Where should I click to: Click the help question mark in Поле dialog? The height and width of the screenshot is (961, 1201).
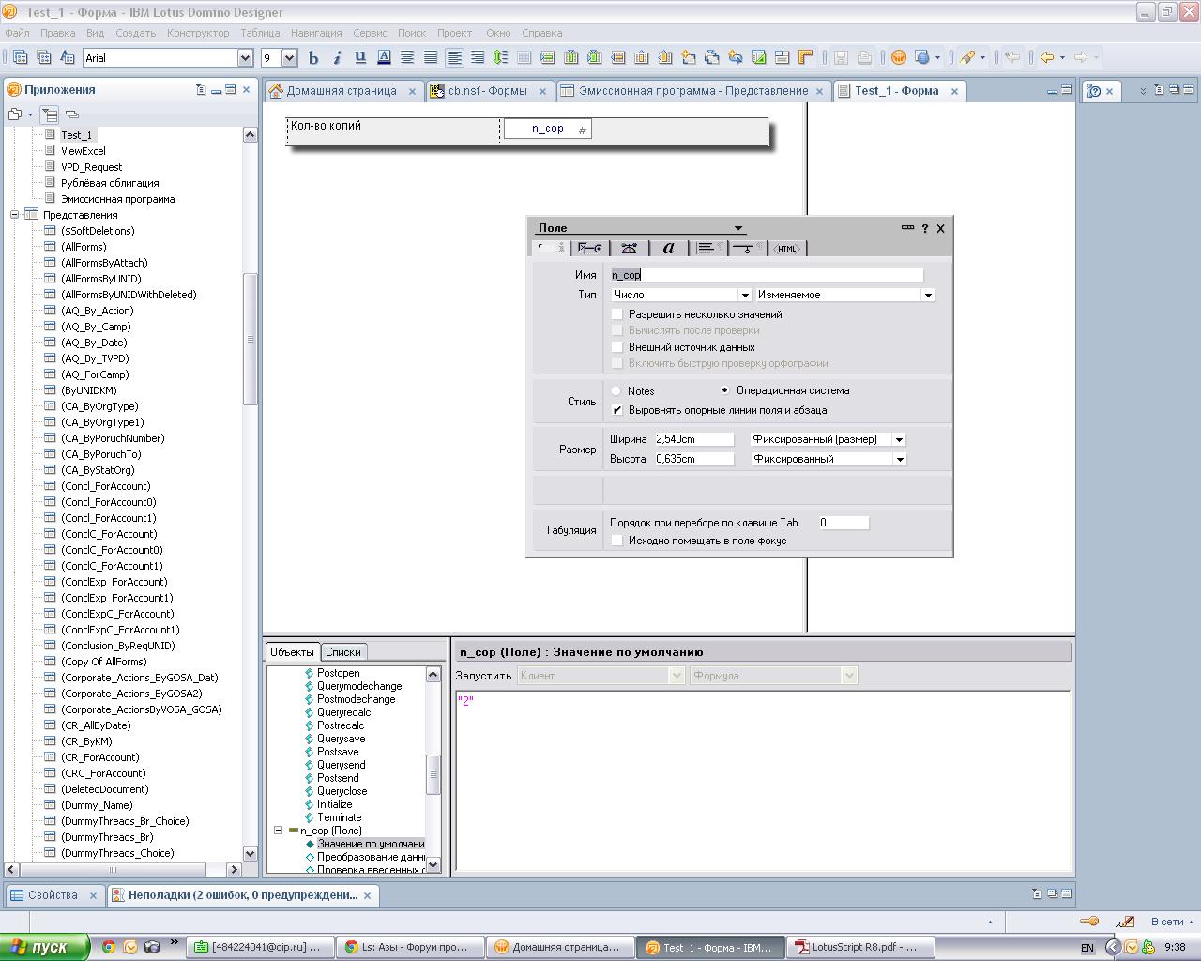(924, 228)
